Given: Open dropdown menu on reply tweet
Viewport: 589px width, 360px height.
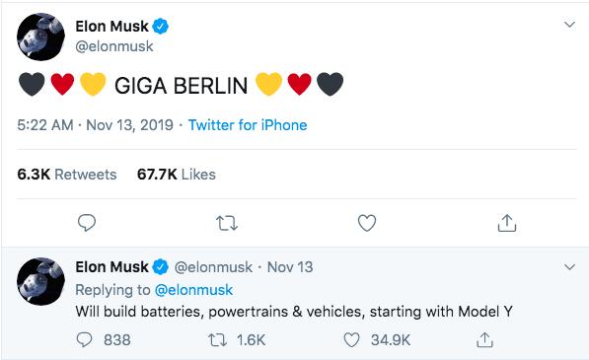Looking at the screenshot, I should tap(569, 267).
